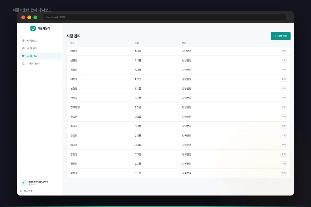Select the 압구정점 store name

75,107
